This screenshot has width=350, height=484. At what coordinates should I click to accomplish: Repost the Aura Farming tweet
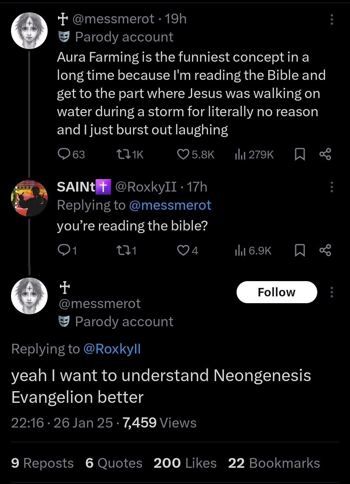[130, 154]
